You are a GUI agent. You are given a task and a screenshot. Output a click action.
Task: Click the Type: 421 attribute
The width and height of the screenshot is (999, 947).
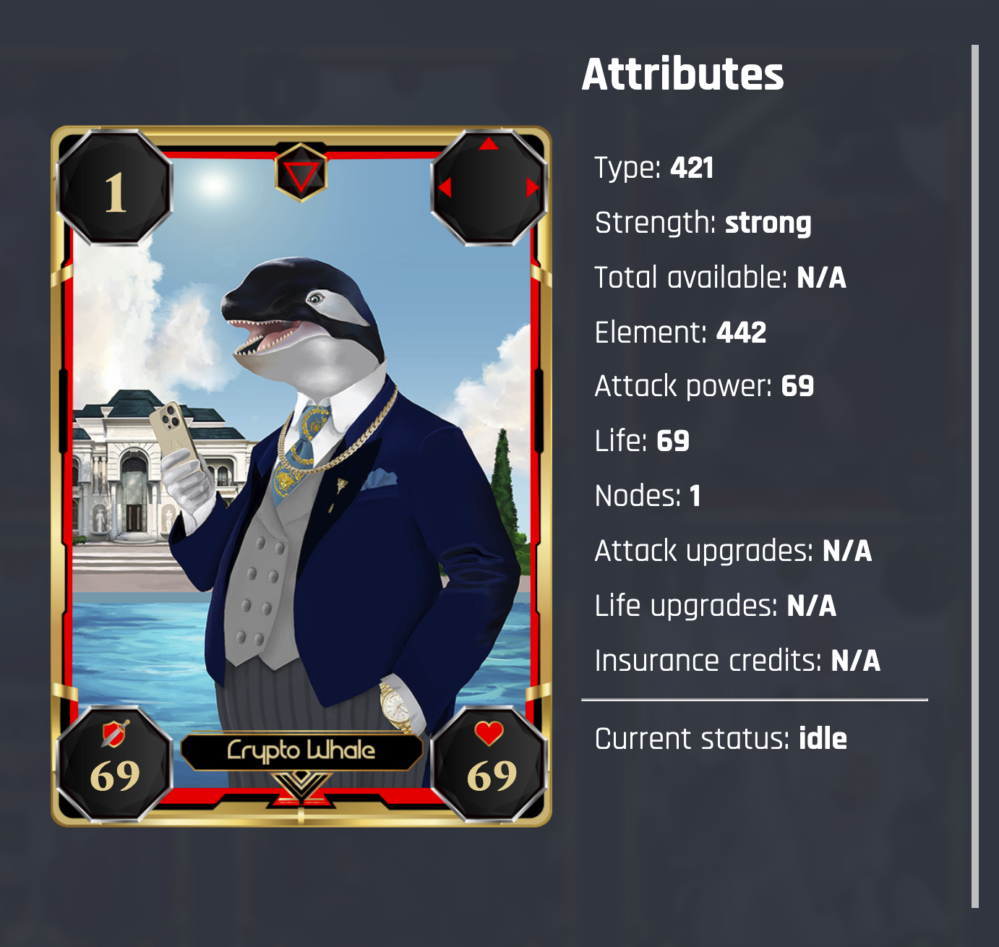click(x=654, y=168)
